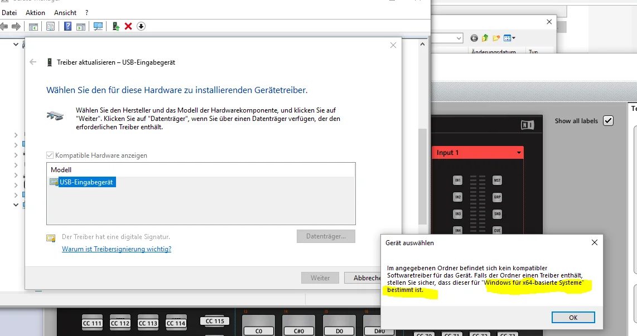Open the Aktion menu

(x=35, y=13)
